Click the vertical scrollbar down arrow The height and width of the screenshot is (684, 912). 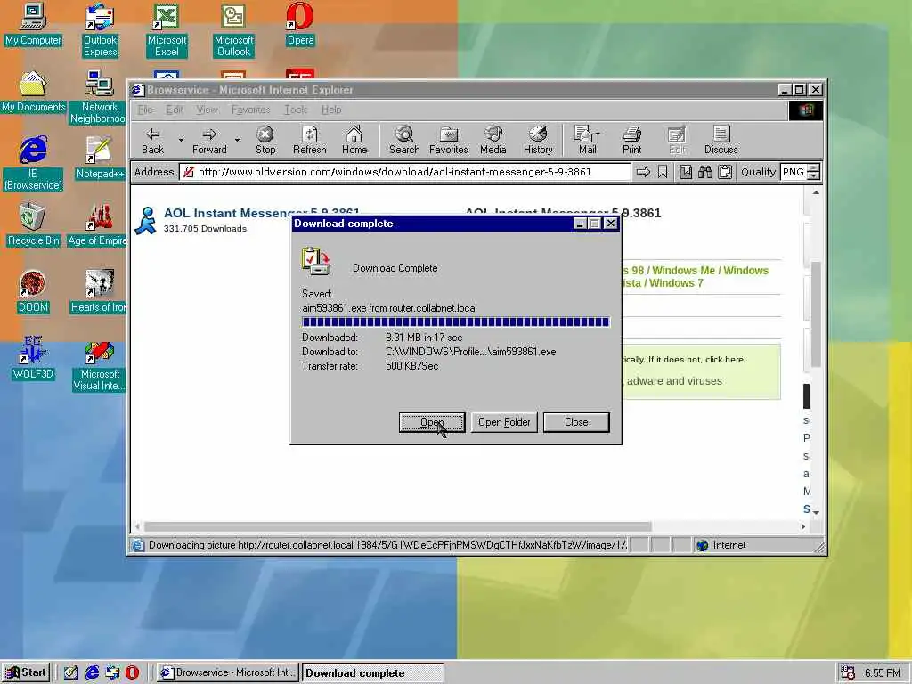[x=816, y=512]
